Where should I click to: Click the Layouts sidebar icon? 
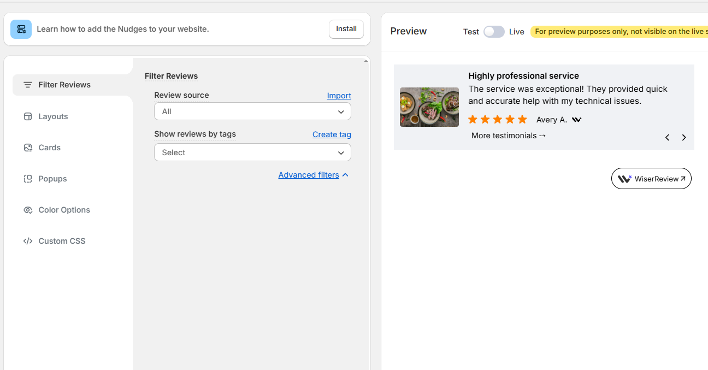tap(28, 116)
